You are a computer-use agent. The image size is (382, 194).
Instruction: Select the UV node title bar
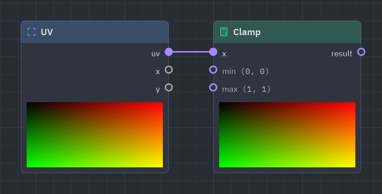coord(95,32)
